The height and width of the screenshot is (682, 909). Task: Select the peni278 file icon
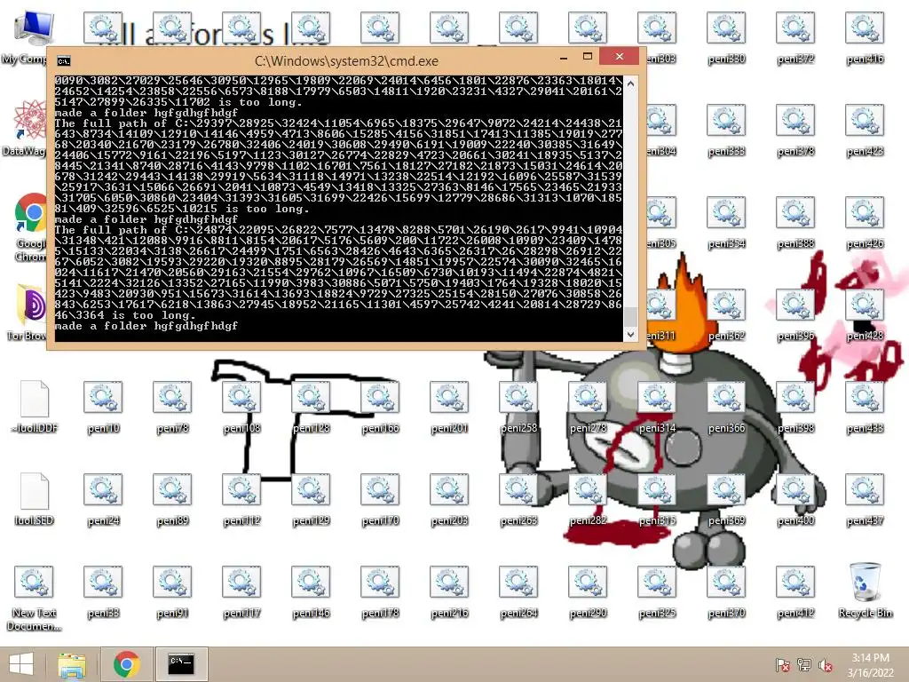(x=588, y=407)
